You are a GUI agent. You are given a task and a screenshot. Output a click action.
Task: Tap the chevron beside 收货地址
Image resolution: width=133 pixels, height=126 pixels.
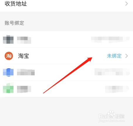[x=127, y=4]
